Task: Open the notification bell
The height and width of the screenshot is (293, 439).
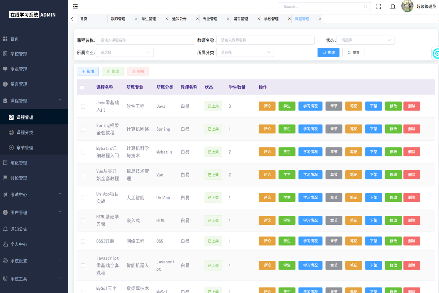Action: 393,6
